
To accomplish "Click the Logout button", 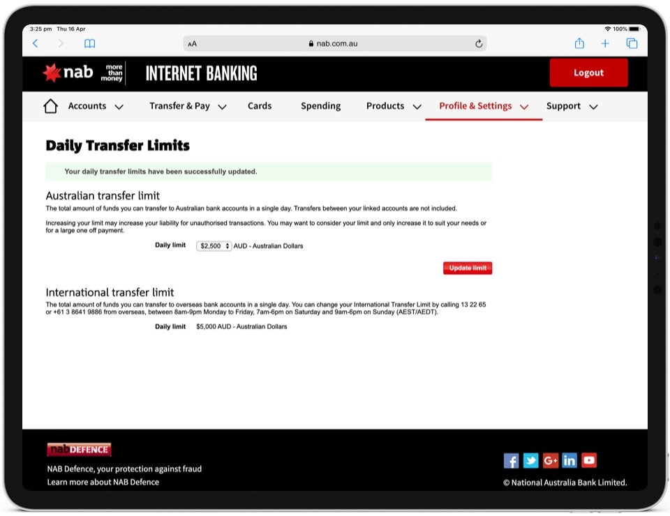I will point(588,73).
